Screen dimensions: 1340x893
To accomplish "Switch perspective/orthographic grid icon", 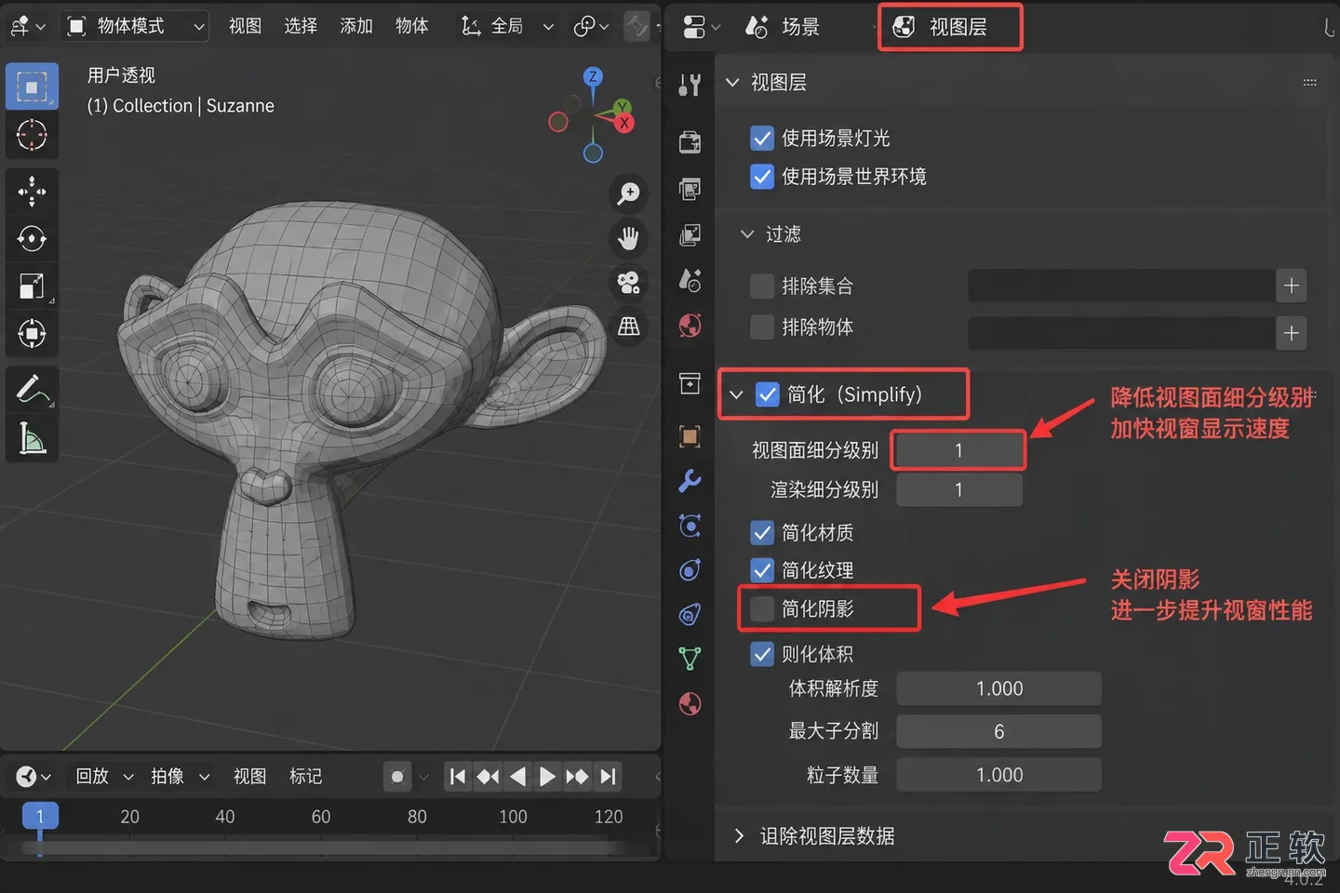I will pyautogui.click(x=629, y=327).
